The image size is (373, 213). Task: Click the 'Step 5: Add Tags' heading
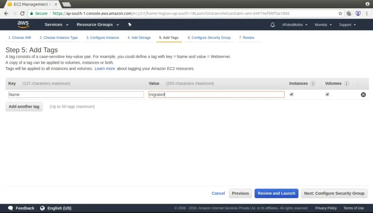pyautogui.click(x=32, y=50)
